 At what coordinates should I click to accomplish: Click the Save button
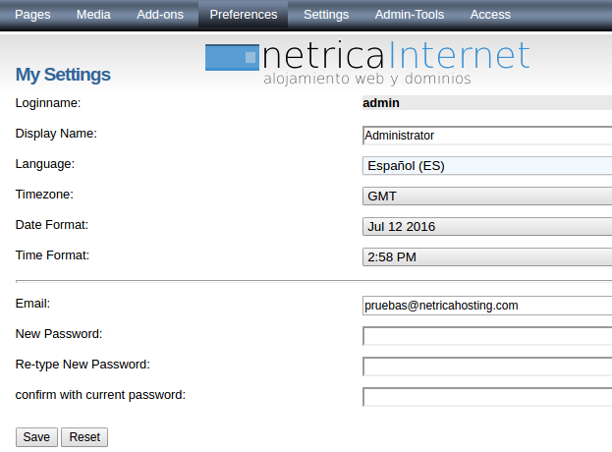click(x=36, y=437)
